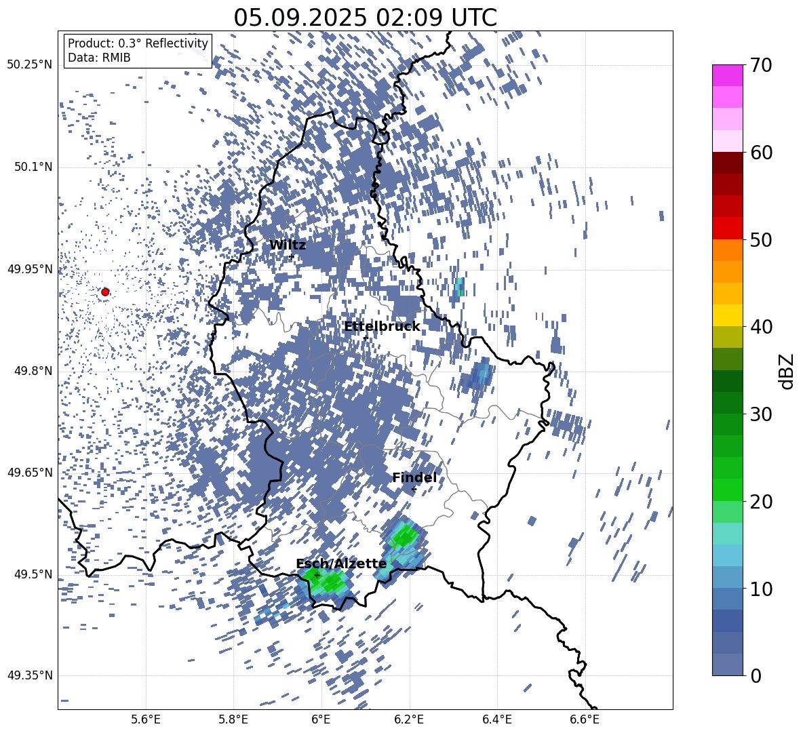803x733 pixels.
Task: Click the colorbar tick label 40
Action: pyautogui.click(x=760, y=327)
